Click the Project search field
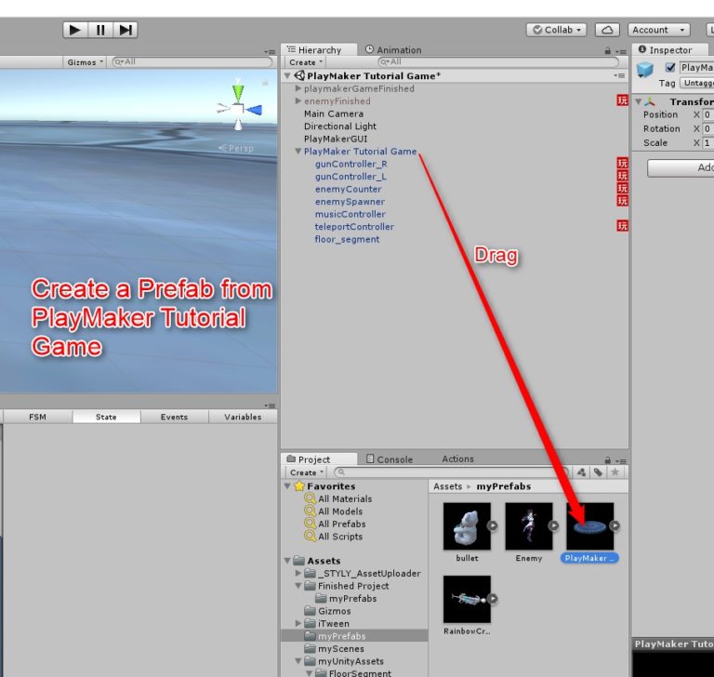 point(451,472)
